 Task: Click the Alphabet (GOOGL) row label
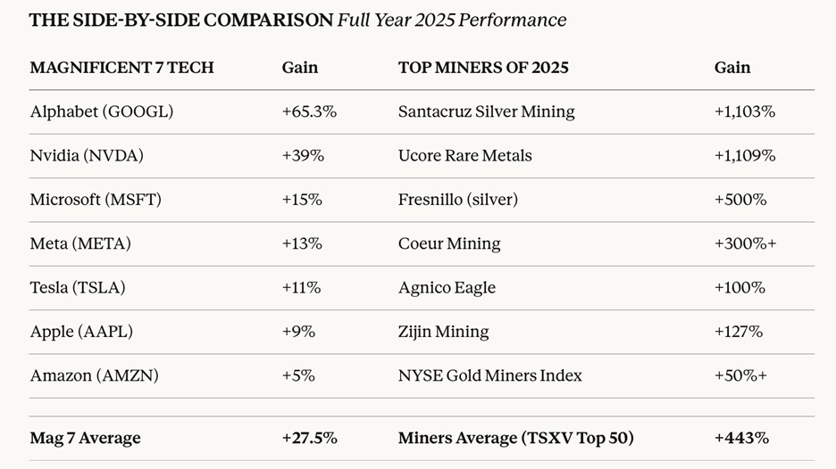click(102, 111)
